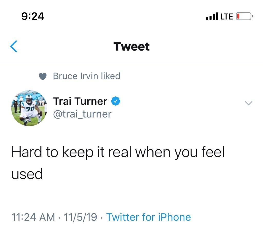
Task: Click the @trai_turner handle
Action: [82, 114]
